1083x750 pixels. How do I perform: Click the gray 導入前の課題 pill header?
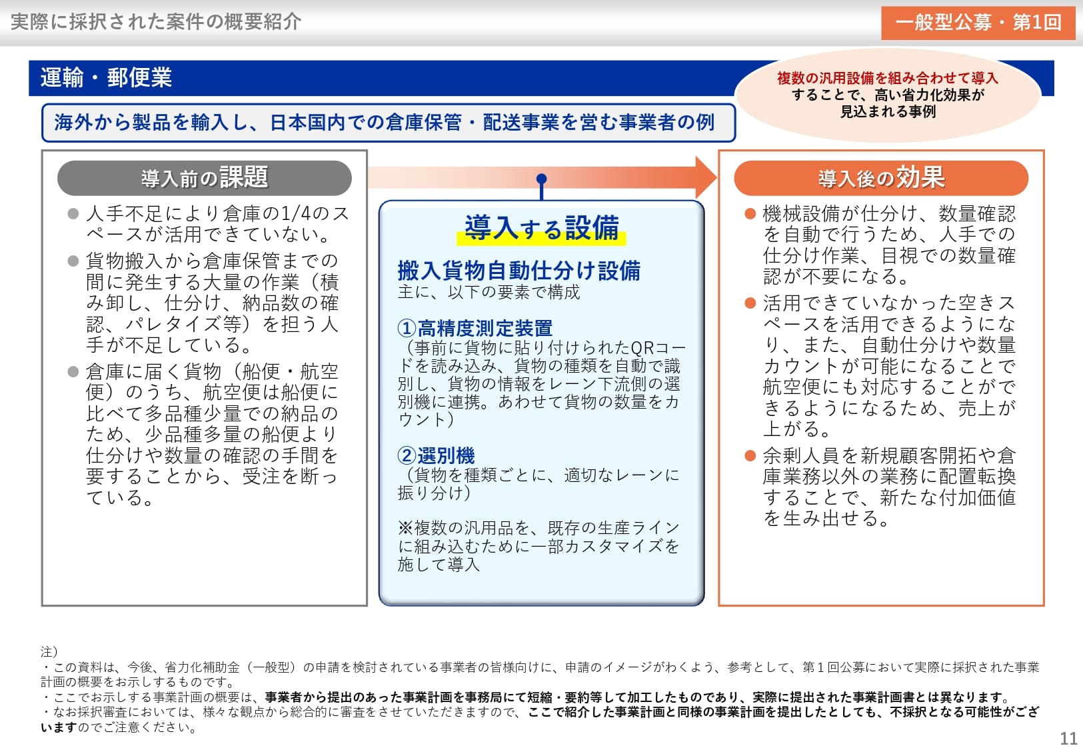tap(205, 178)
